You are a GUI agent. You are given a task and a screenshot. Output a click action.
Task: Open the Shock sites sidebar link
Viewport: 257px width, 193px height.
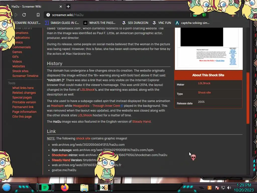coord(20,71)
